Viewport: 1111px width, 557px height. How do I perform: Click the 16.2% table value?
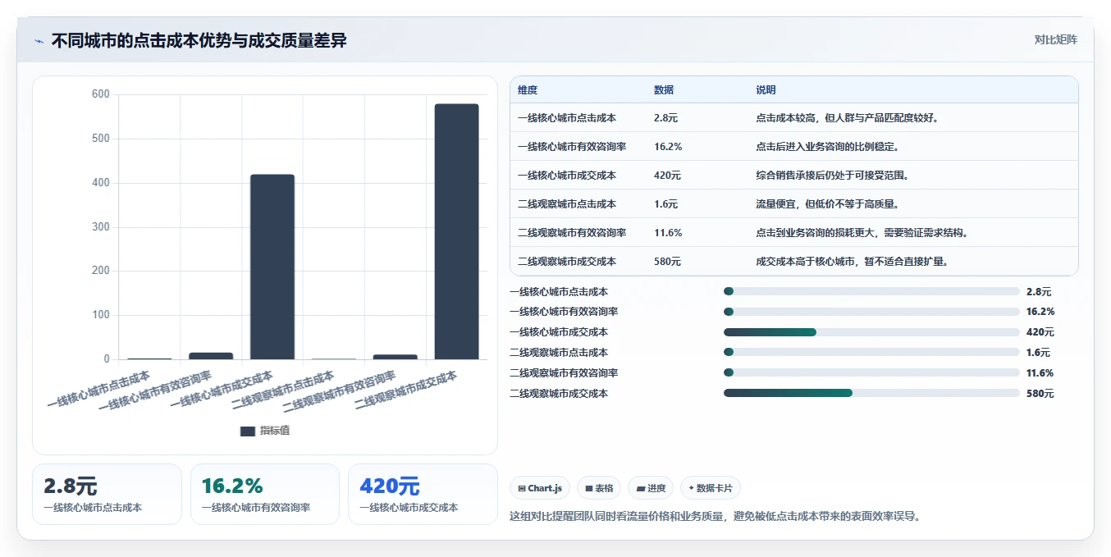click(x=668, y=147)
